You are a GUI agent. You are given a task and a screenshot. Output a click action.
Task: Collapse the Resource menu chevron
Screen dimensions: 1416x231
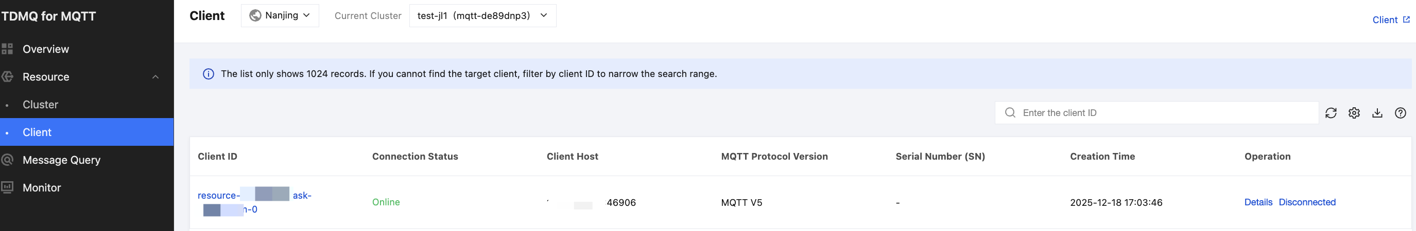(x=156, y=76)
